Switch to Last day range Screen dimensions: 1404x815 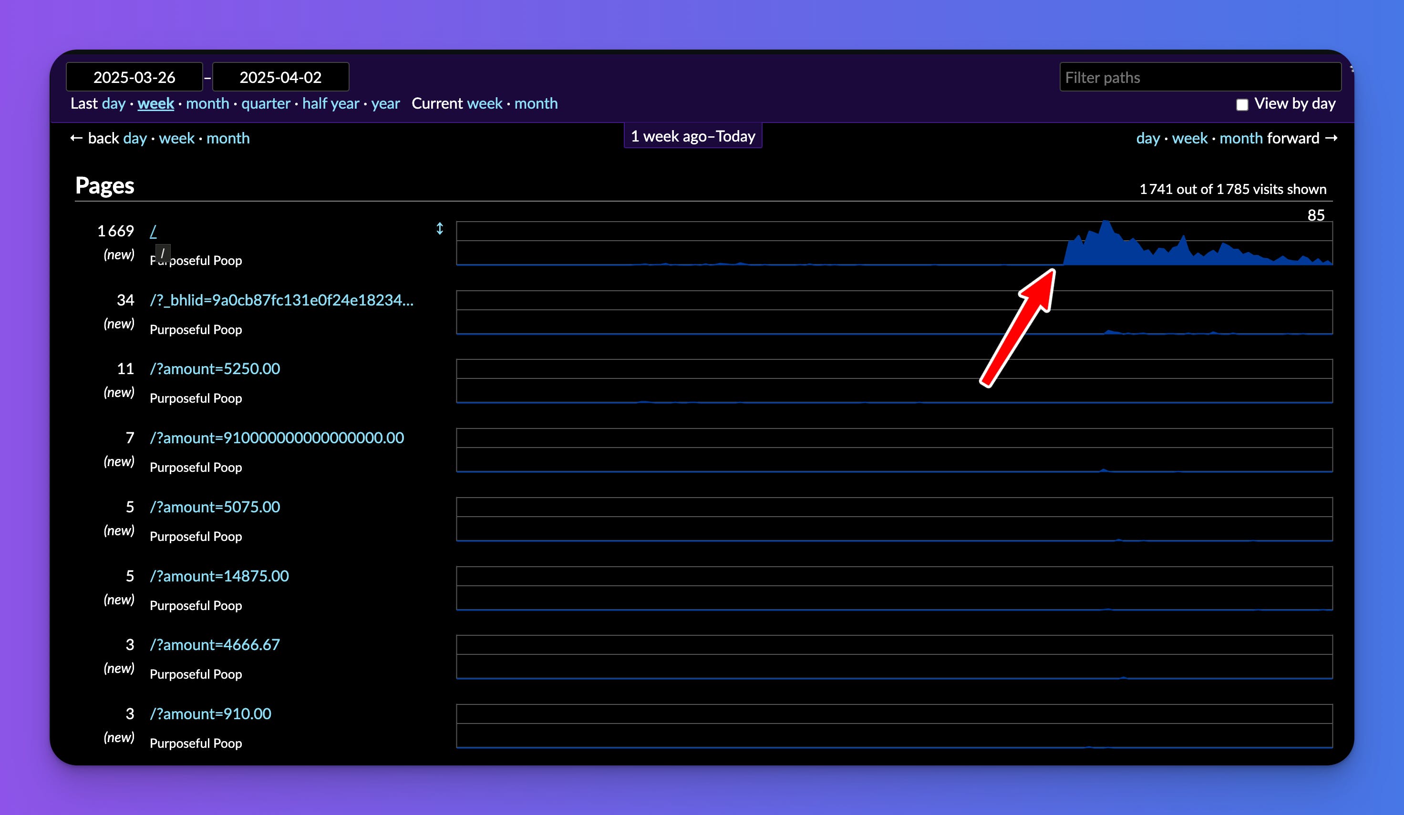[x=114, y=103]
